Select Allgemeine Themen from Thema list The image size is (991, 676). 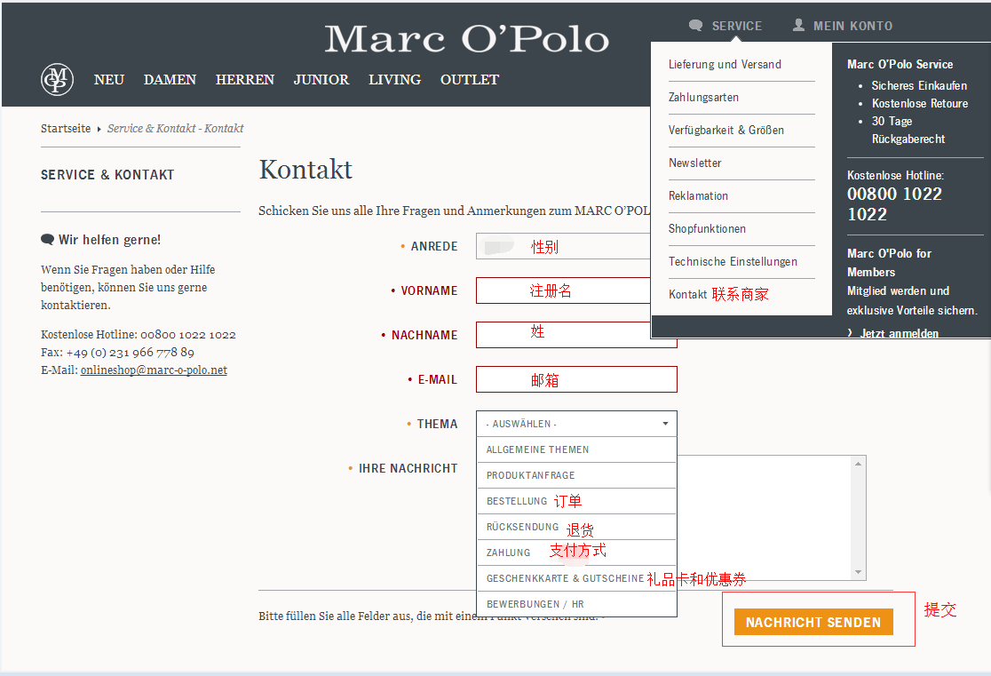coord(537,449)
